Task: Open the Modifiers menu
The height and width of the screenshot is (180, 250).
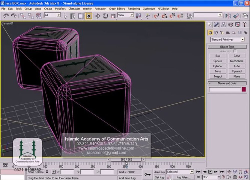Action: tap(60, 8)
